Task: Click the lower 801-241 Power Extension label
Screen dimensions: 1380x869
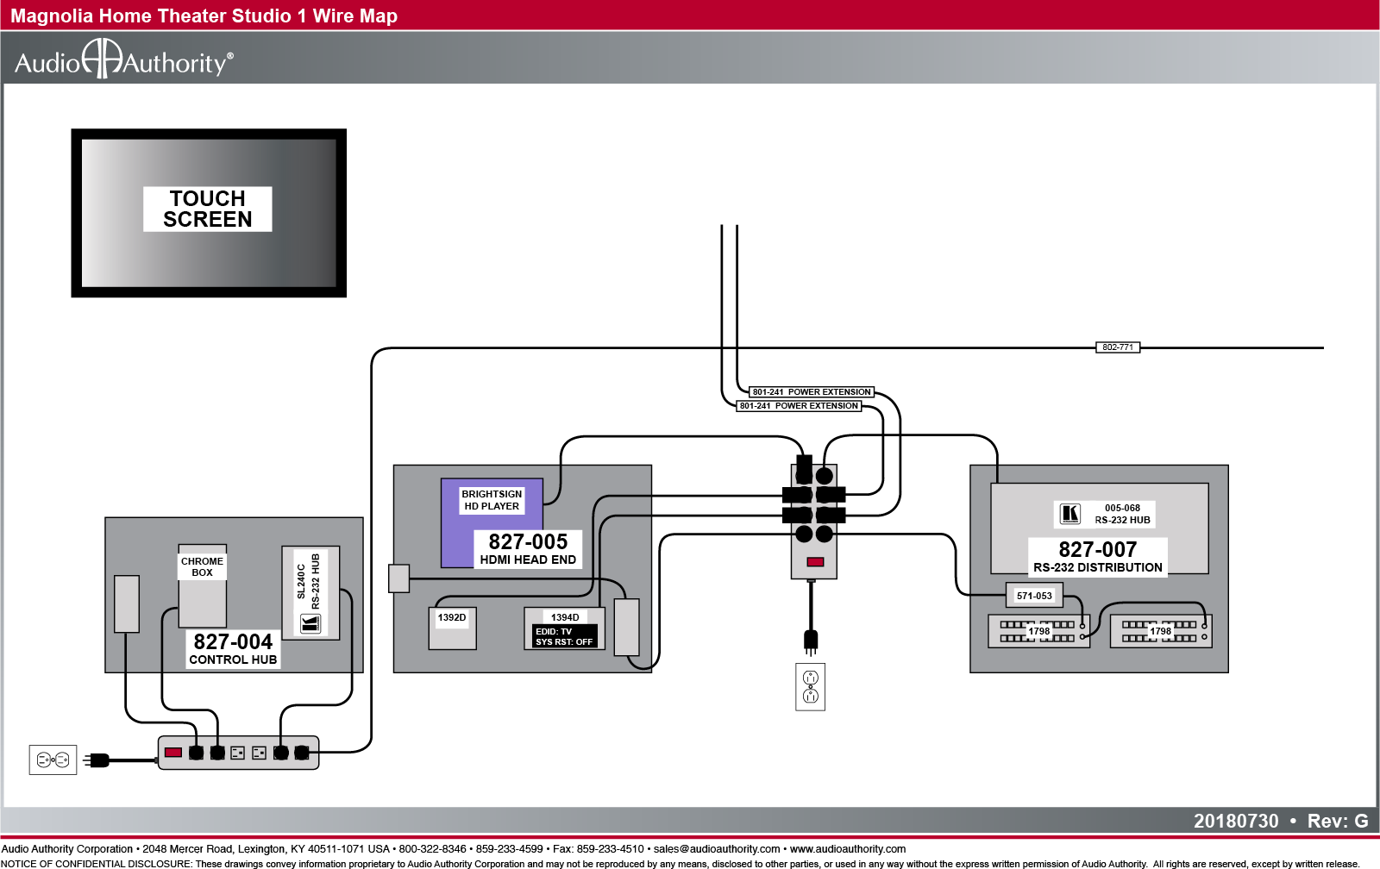Action: click(799, 405)
